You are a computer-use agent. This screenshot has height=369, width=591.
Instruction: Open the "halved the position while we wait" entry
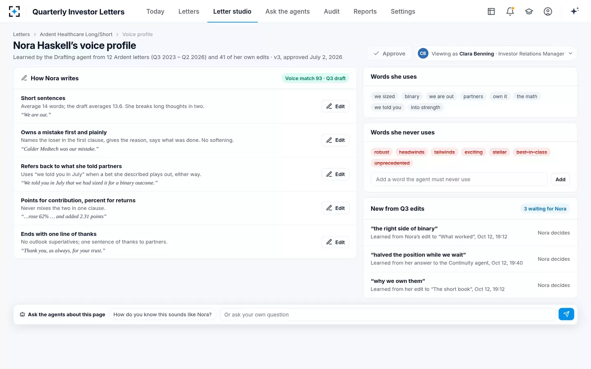470,259
